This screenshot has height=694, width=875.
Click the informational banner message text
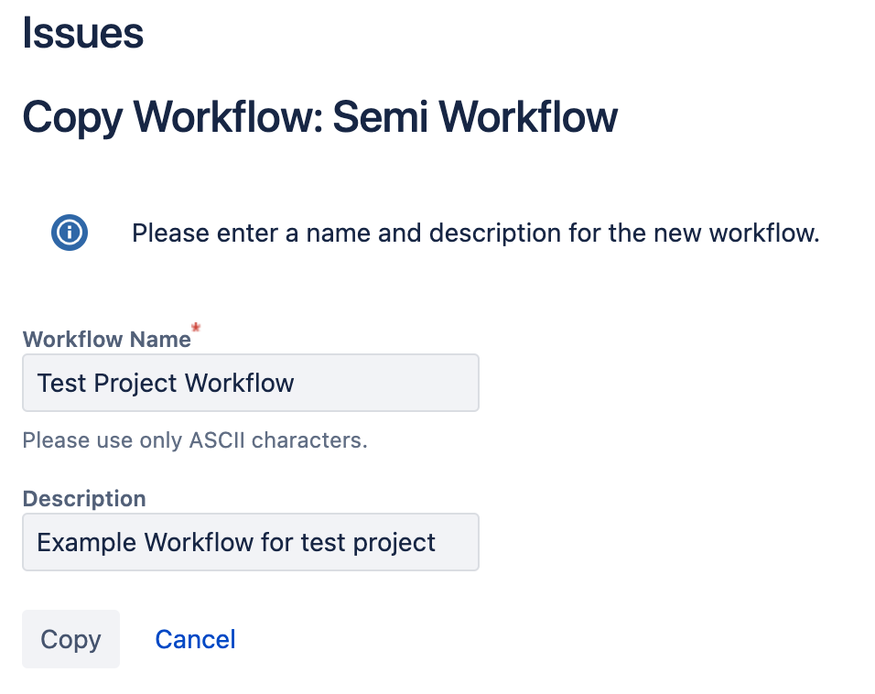click(476, 233)
